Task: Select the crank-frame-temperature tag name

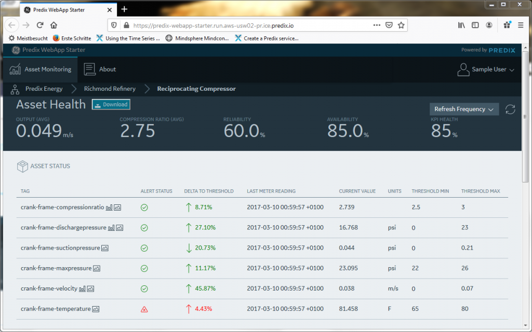Action: pyautogui.click(x=56, y=309)
